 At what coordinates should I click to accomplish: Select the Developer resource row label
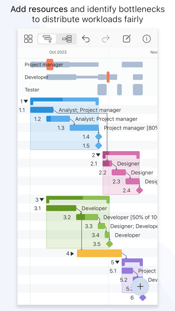tap(37, 77)
